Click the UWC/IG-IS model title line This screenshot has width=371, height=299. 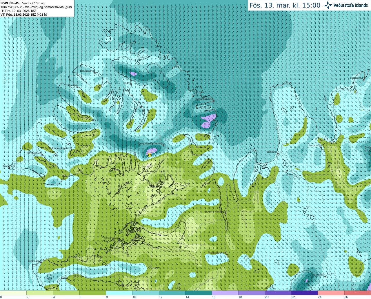[23, 3]
